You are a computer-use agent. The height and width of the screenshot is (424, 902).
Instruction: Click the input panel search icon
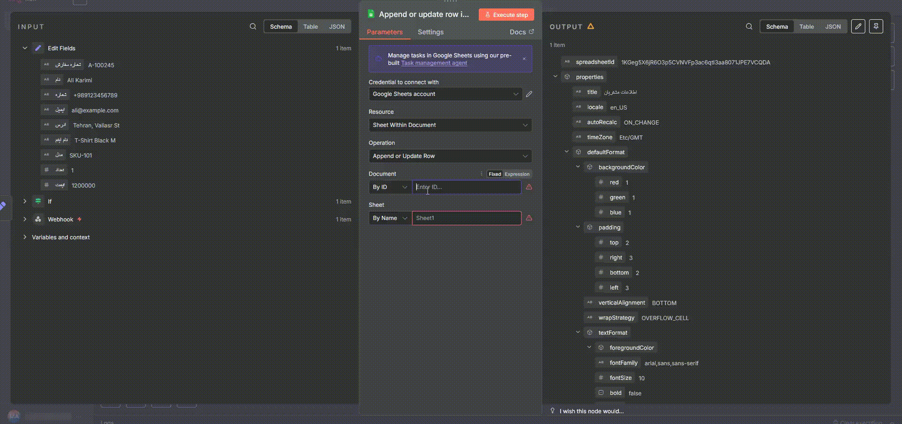253,27
